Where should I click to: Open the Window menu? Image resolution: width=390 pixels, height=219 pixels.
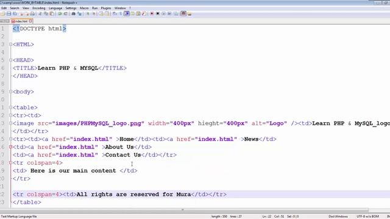click(120, 8)
